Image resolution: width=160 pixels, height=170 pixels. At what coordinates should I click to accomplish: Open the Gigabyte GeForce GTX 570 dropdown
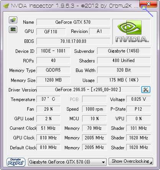[x=67, y=162]
